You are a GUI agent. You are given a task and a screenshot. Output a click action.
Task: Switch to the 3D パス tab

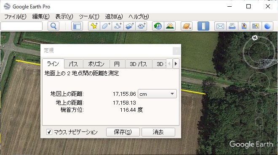click(139, 64)
